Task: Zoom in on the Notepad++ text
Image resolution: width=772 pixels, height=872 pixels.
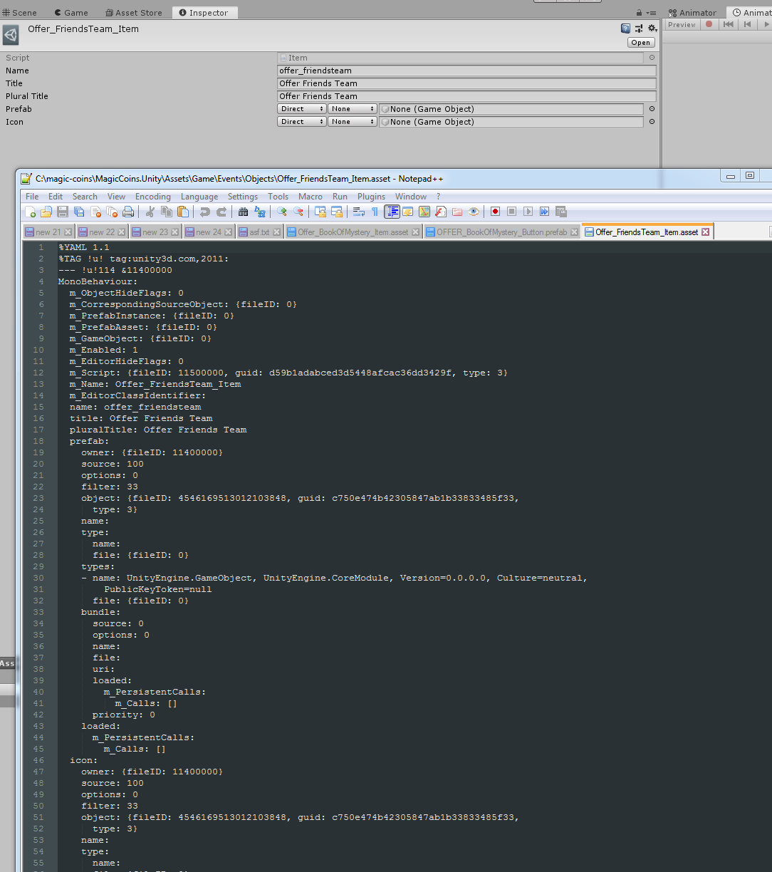Action: coord(282,212)
